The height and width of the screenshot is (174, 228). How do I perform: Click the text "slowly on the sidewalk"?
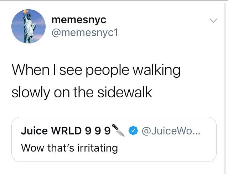82,92
